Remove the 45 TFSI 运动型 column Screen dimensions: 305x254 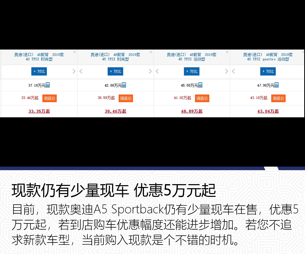[x=227, y=52]
